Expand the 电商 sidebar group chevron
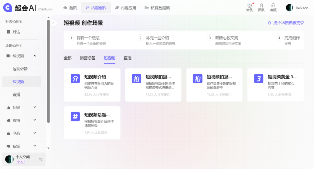The height and width of the screenshot is (169, 314). coord(35,133)
